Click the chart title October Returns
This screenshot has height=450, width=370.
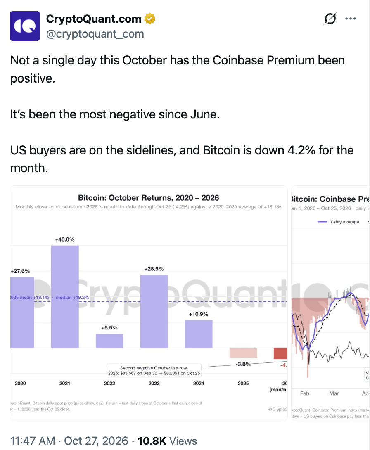[x=148, y=198]
